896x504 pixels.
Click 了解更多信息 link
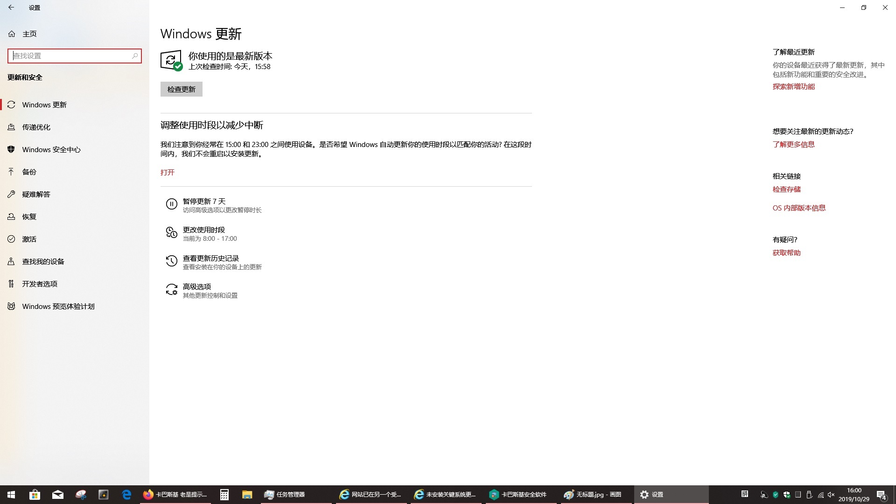[x=794, y=145]
